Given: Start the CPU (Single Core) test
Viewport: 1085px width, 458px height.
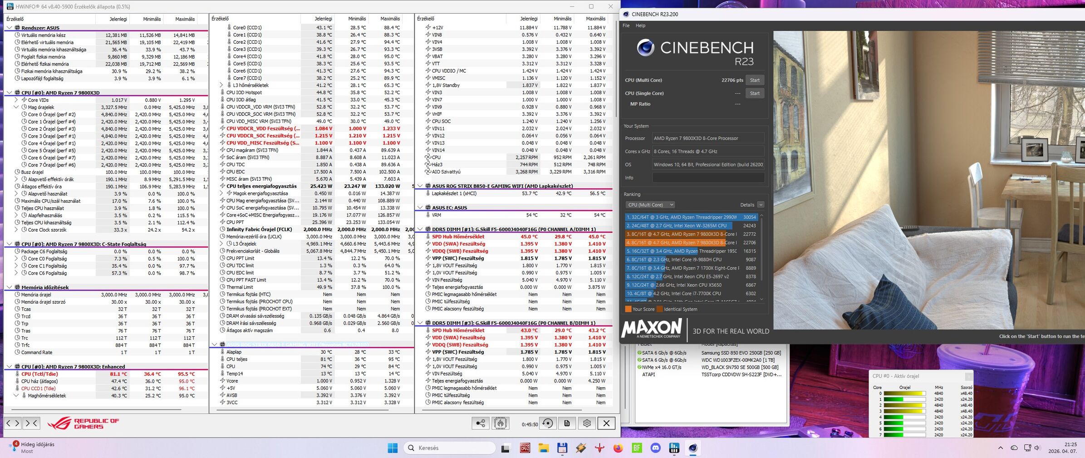Looking at the screenshot, I should 755,94.
